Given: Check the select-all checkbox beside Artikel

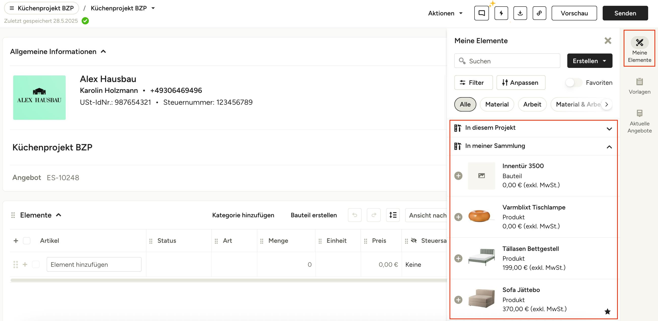Looking at the screenshot, I should pyautogui.click(x=27, y=240).
